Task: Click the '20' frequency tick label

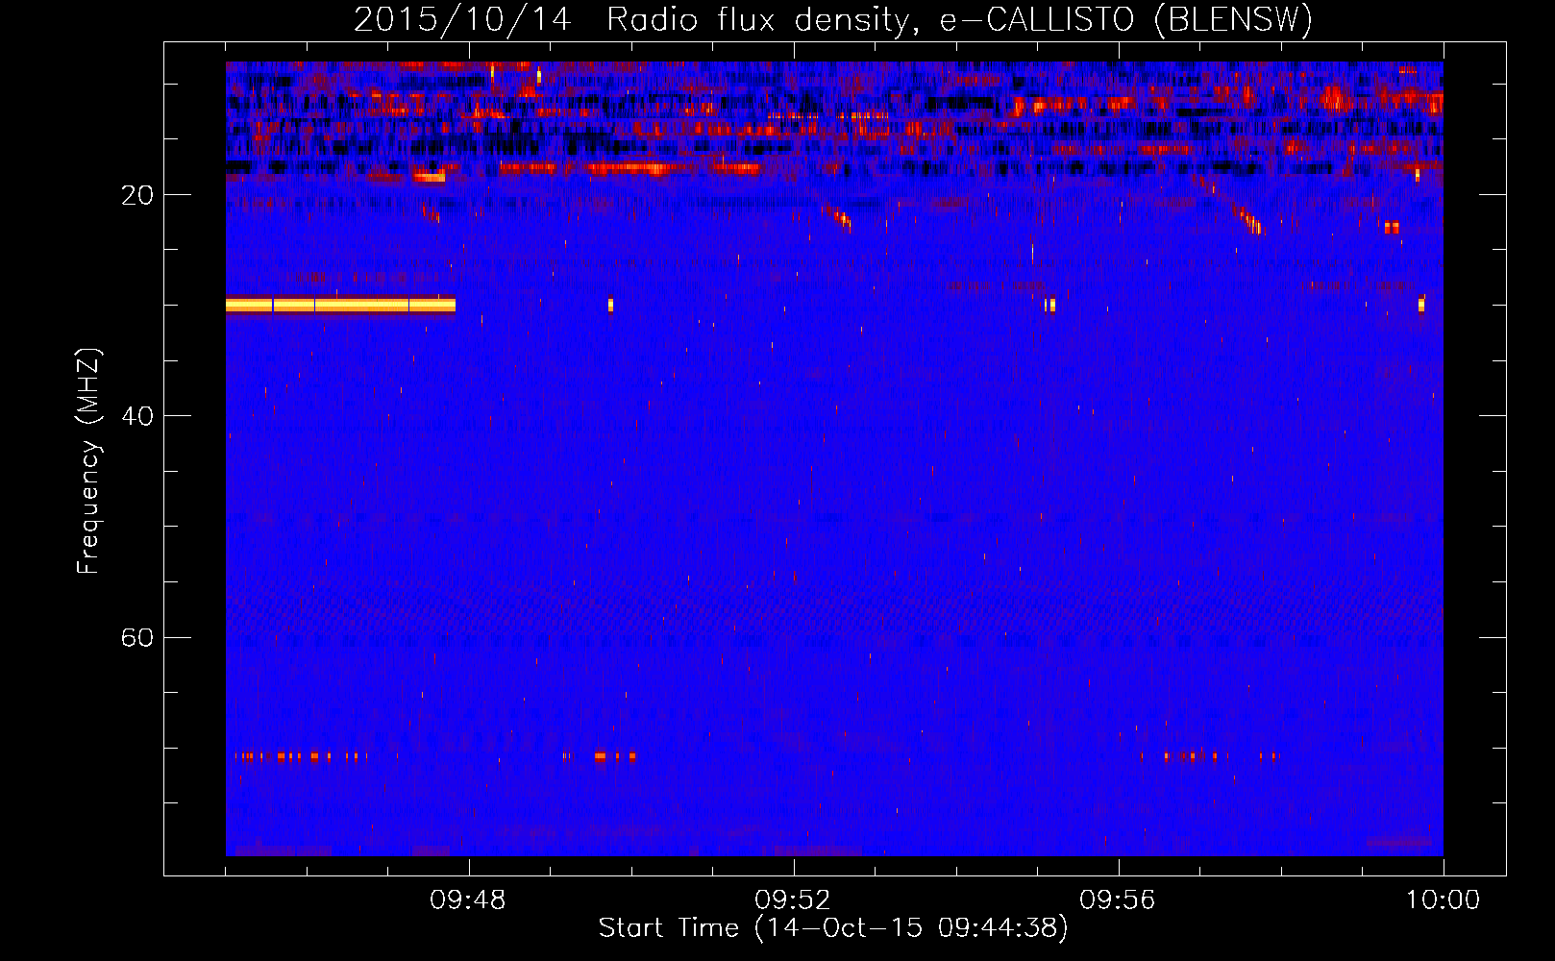Action: (x=137, y=195)
